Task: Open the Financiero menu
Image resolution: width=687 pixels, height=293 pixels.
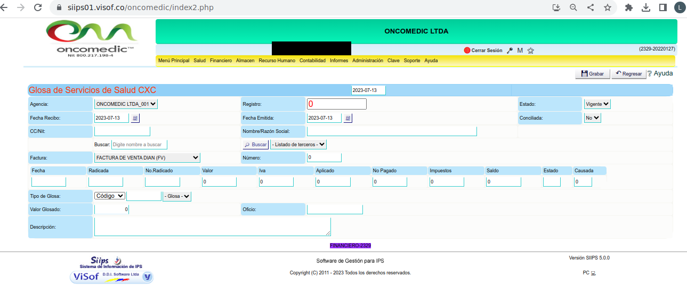Action: point(221,61)
